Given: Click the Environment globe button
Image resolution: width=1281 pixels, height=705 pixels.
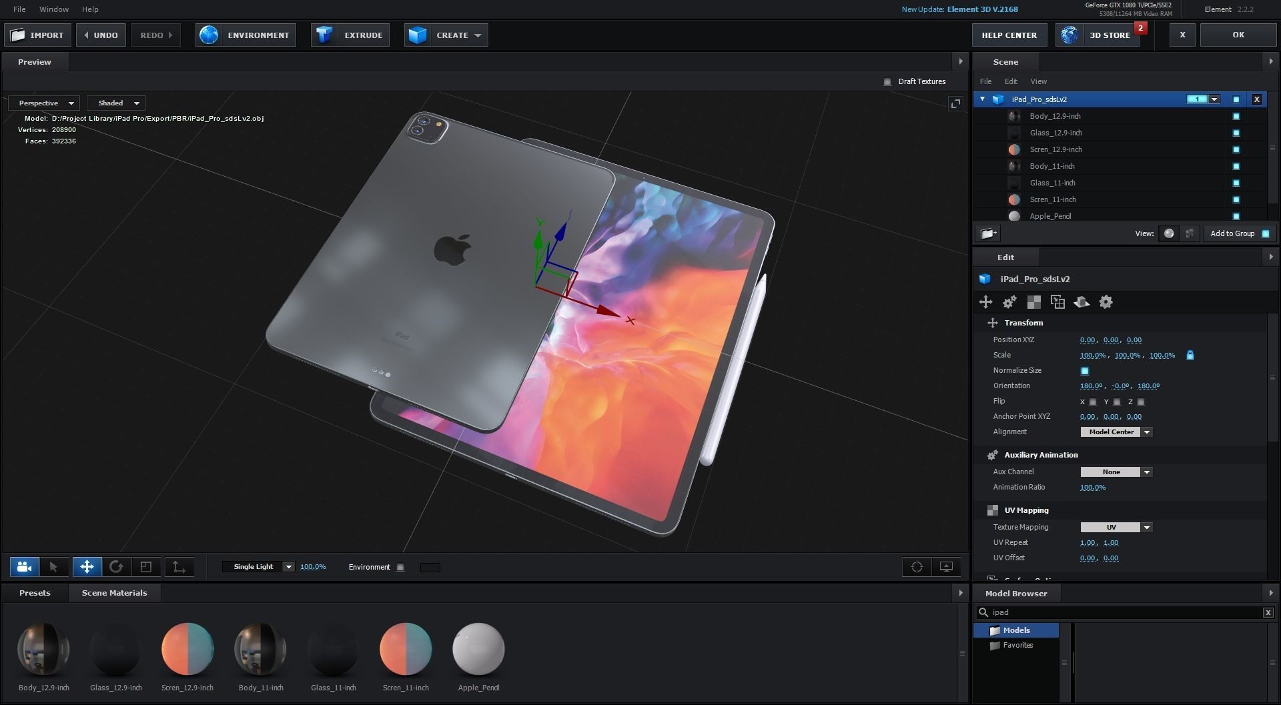Looking at the screenshot, I should [x=246, y=35].
